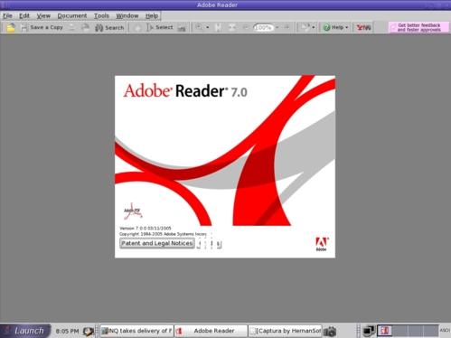Viewport: 451px width, 338px height.
Task: Open the Window menu
Action: point(127,15)
